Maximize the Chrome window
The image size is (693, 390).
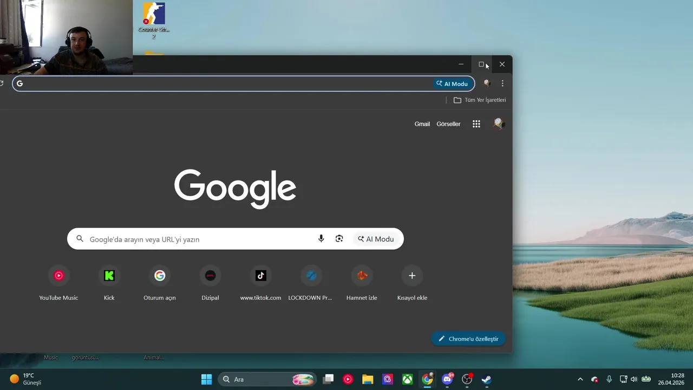481,64
